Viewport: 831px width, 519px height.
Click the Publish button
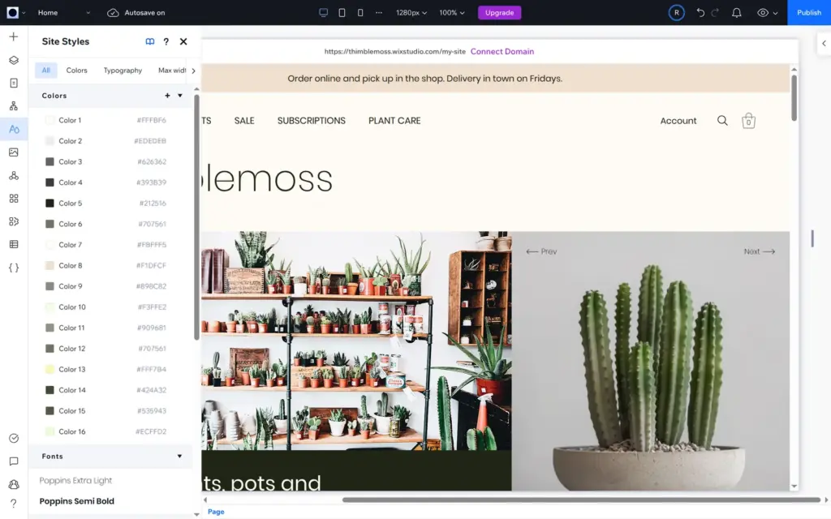tap(809, 13)
